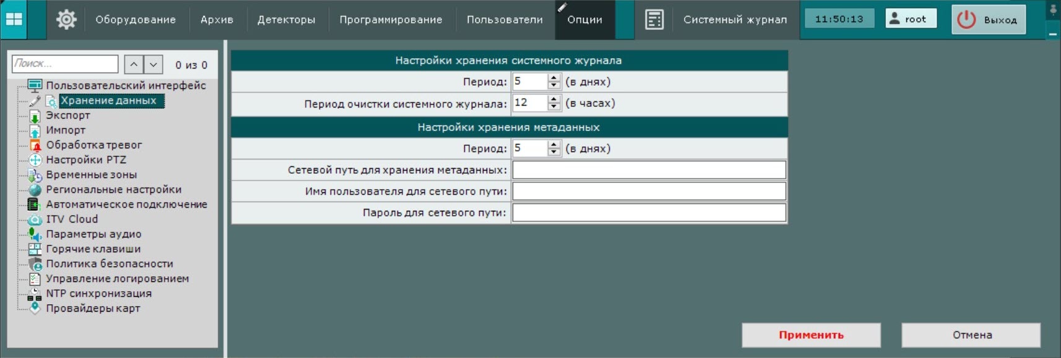Screen dimensions: 1061x358
Task: Jump to next search result arrow
Action: [154, 64]
